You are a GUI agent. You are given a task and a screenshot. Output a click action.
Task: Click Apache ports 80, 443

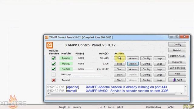click(x=104, y=58)
